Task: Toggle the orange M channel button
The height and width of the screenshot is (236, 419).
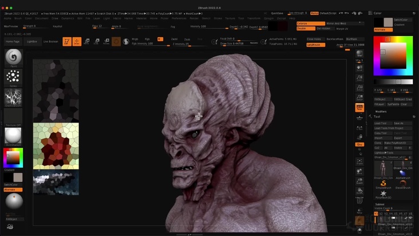Action: (x=160, y=39)
